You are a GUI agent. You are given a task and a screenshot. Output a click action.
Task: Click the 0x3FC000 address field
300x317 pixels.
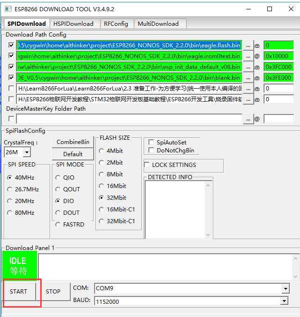pos(278,67)
